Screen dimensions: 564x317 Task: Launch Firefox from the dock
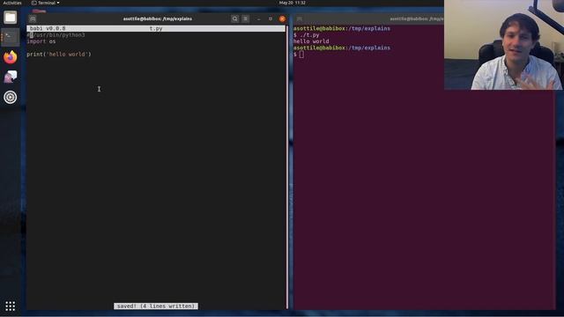coord(10,57)
